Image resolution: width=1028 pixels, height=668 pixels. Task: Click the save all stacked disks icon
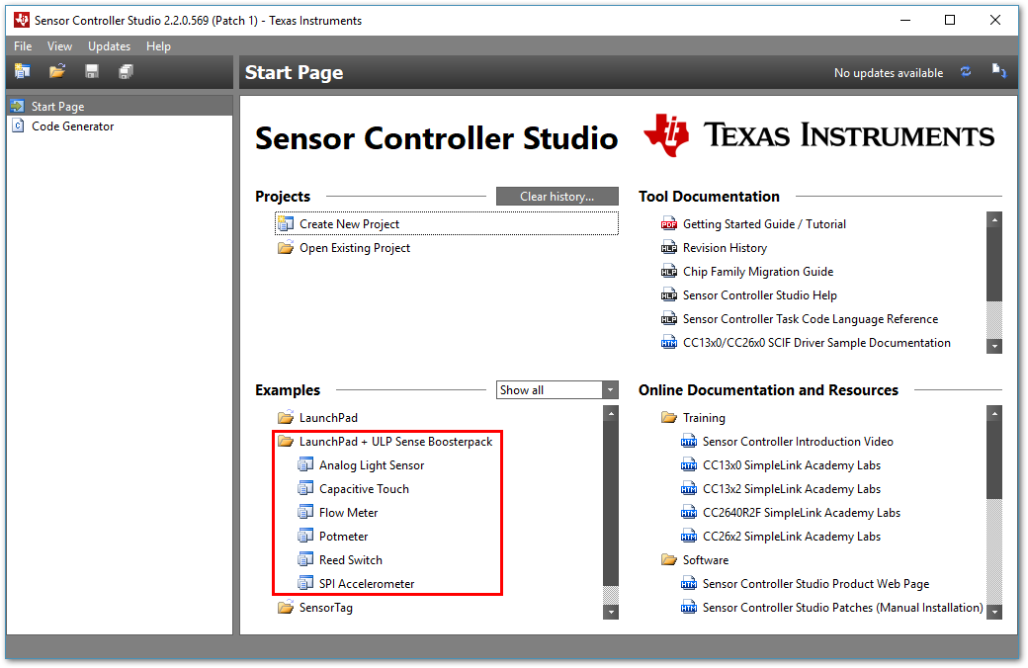(x=126, y=71)
